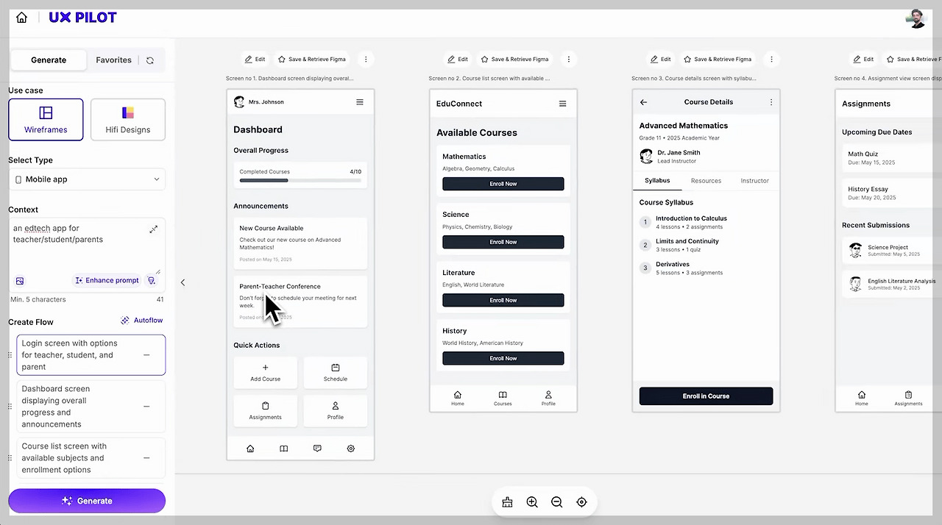Image resolution: width=942 pixels, height=525 pixels.
Task: Switch to the Favorites tab
Action: 113,60
